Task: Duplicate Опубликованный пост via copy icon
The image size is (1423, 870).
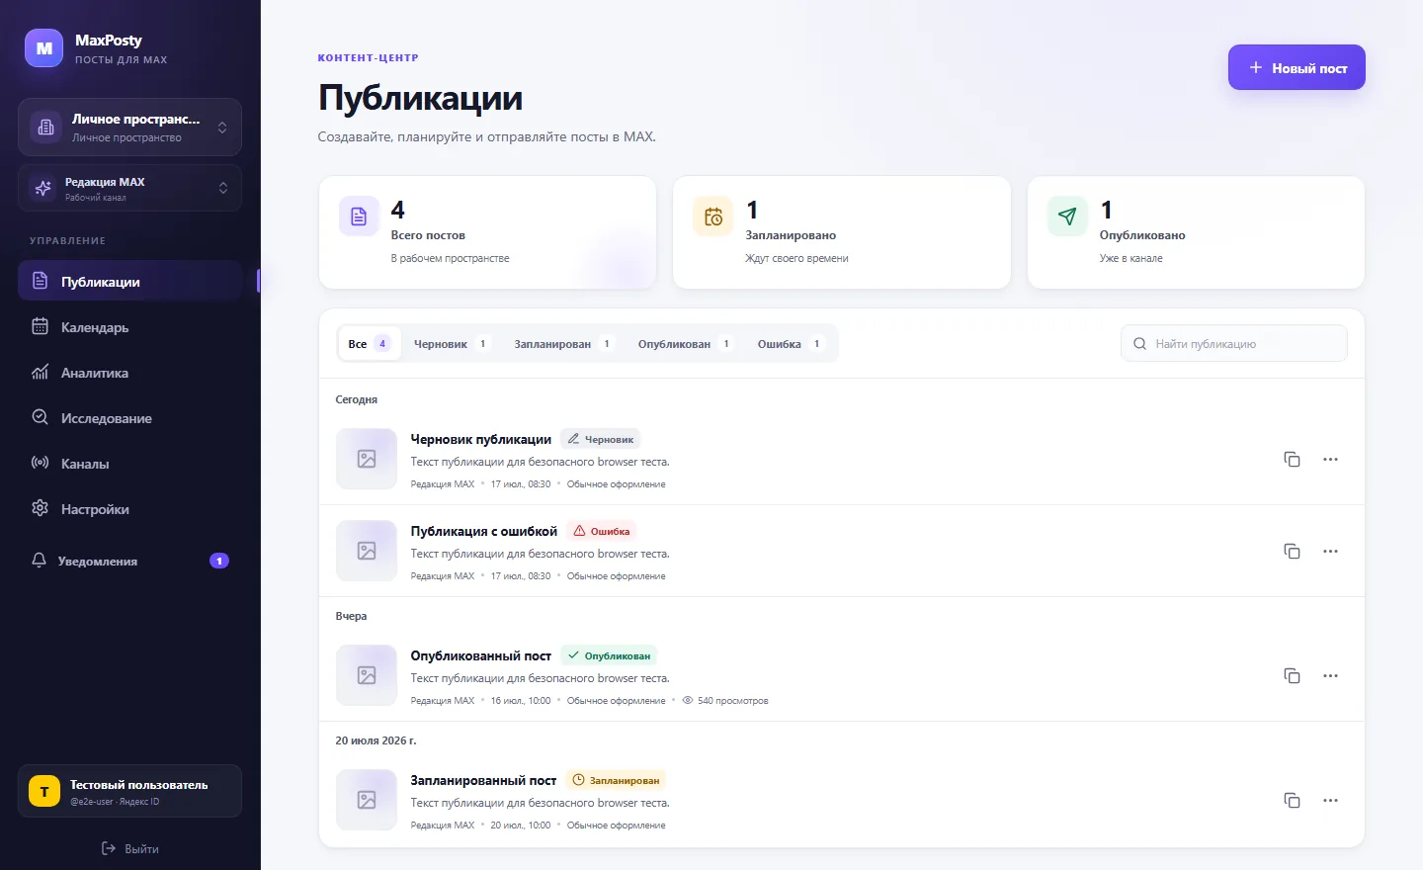Action: [x=1292, y=675]
